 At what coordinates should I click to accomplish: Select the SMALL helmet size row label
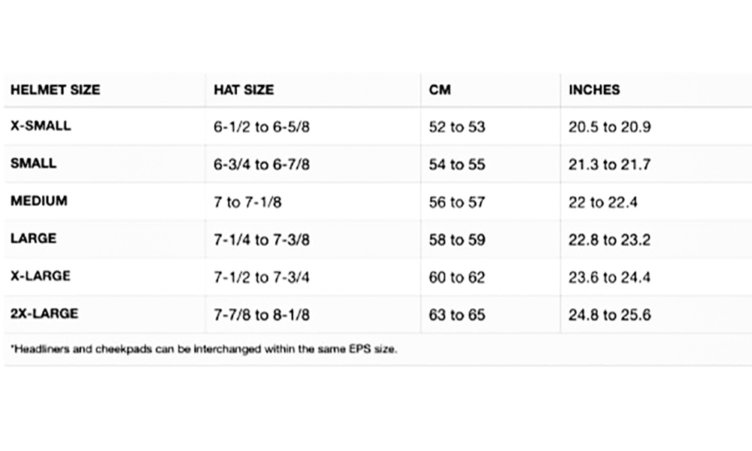coord(34,163)
